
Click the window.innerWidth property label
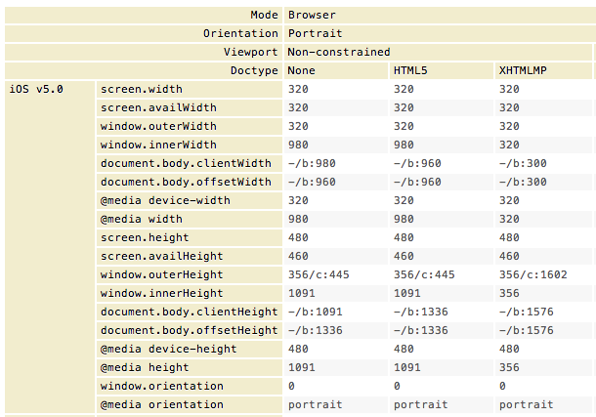pos(156,145)
